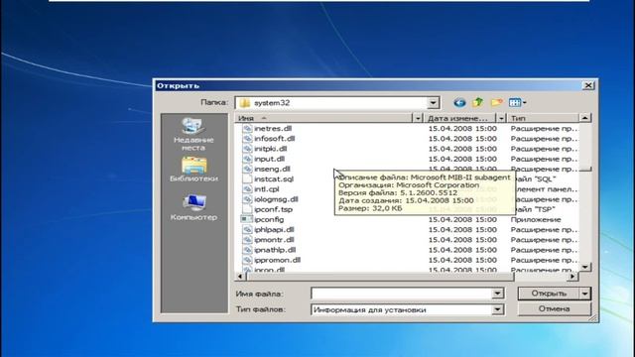Click the Файл "SQL" type cell
This screenshot has width=635, height=357.
pos(536,178)
